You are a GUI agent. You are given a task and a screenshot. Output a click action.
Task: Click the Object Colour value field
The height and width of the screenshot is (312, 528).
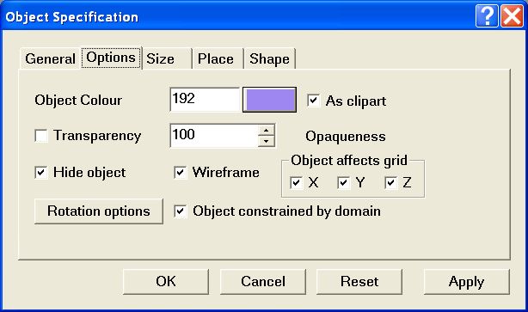click(205, 100)
